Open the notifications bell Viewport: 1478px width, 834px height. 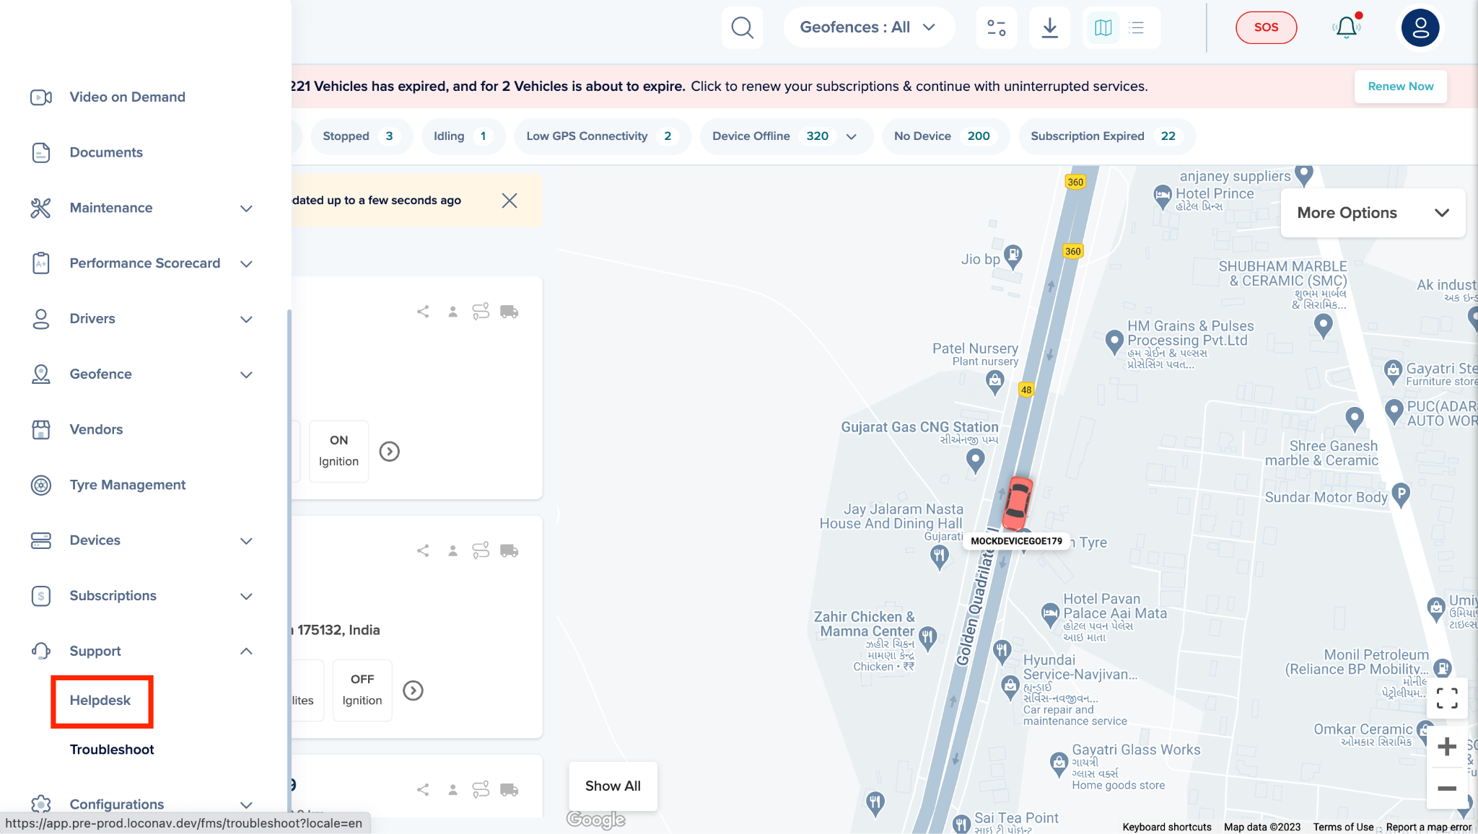pyautogui.click(x=1346, y=27)
